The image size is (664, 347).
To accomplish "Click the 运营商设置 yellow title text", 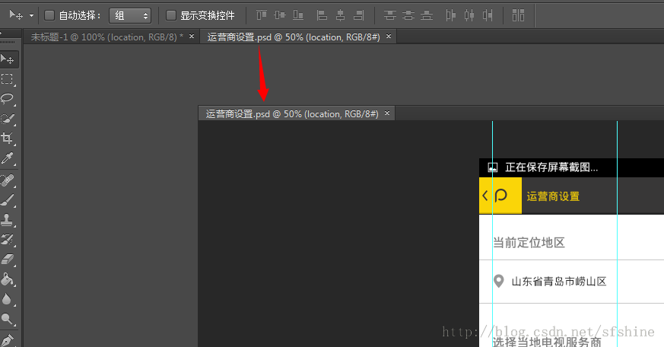I will coord(553,196).
